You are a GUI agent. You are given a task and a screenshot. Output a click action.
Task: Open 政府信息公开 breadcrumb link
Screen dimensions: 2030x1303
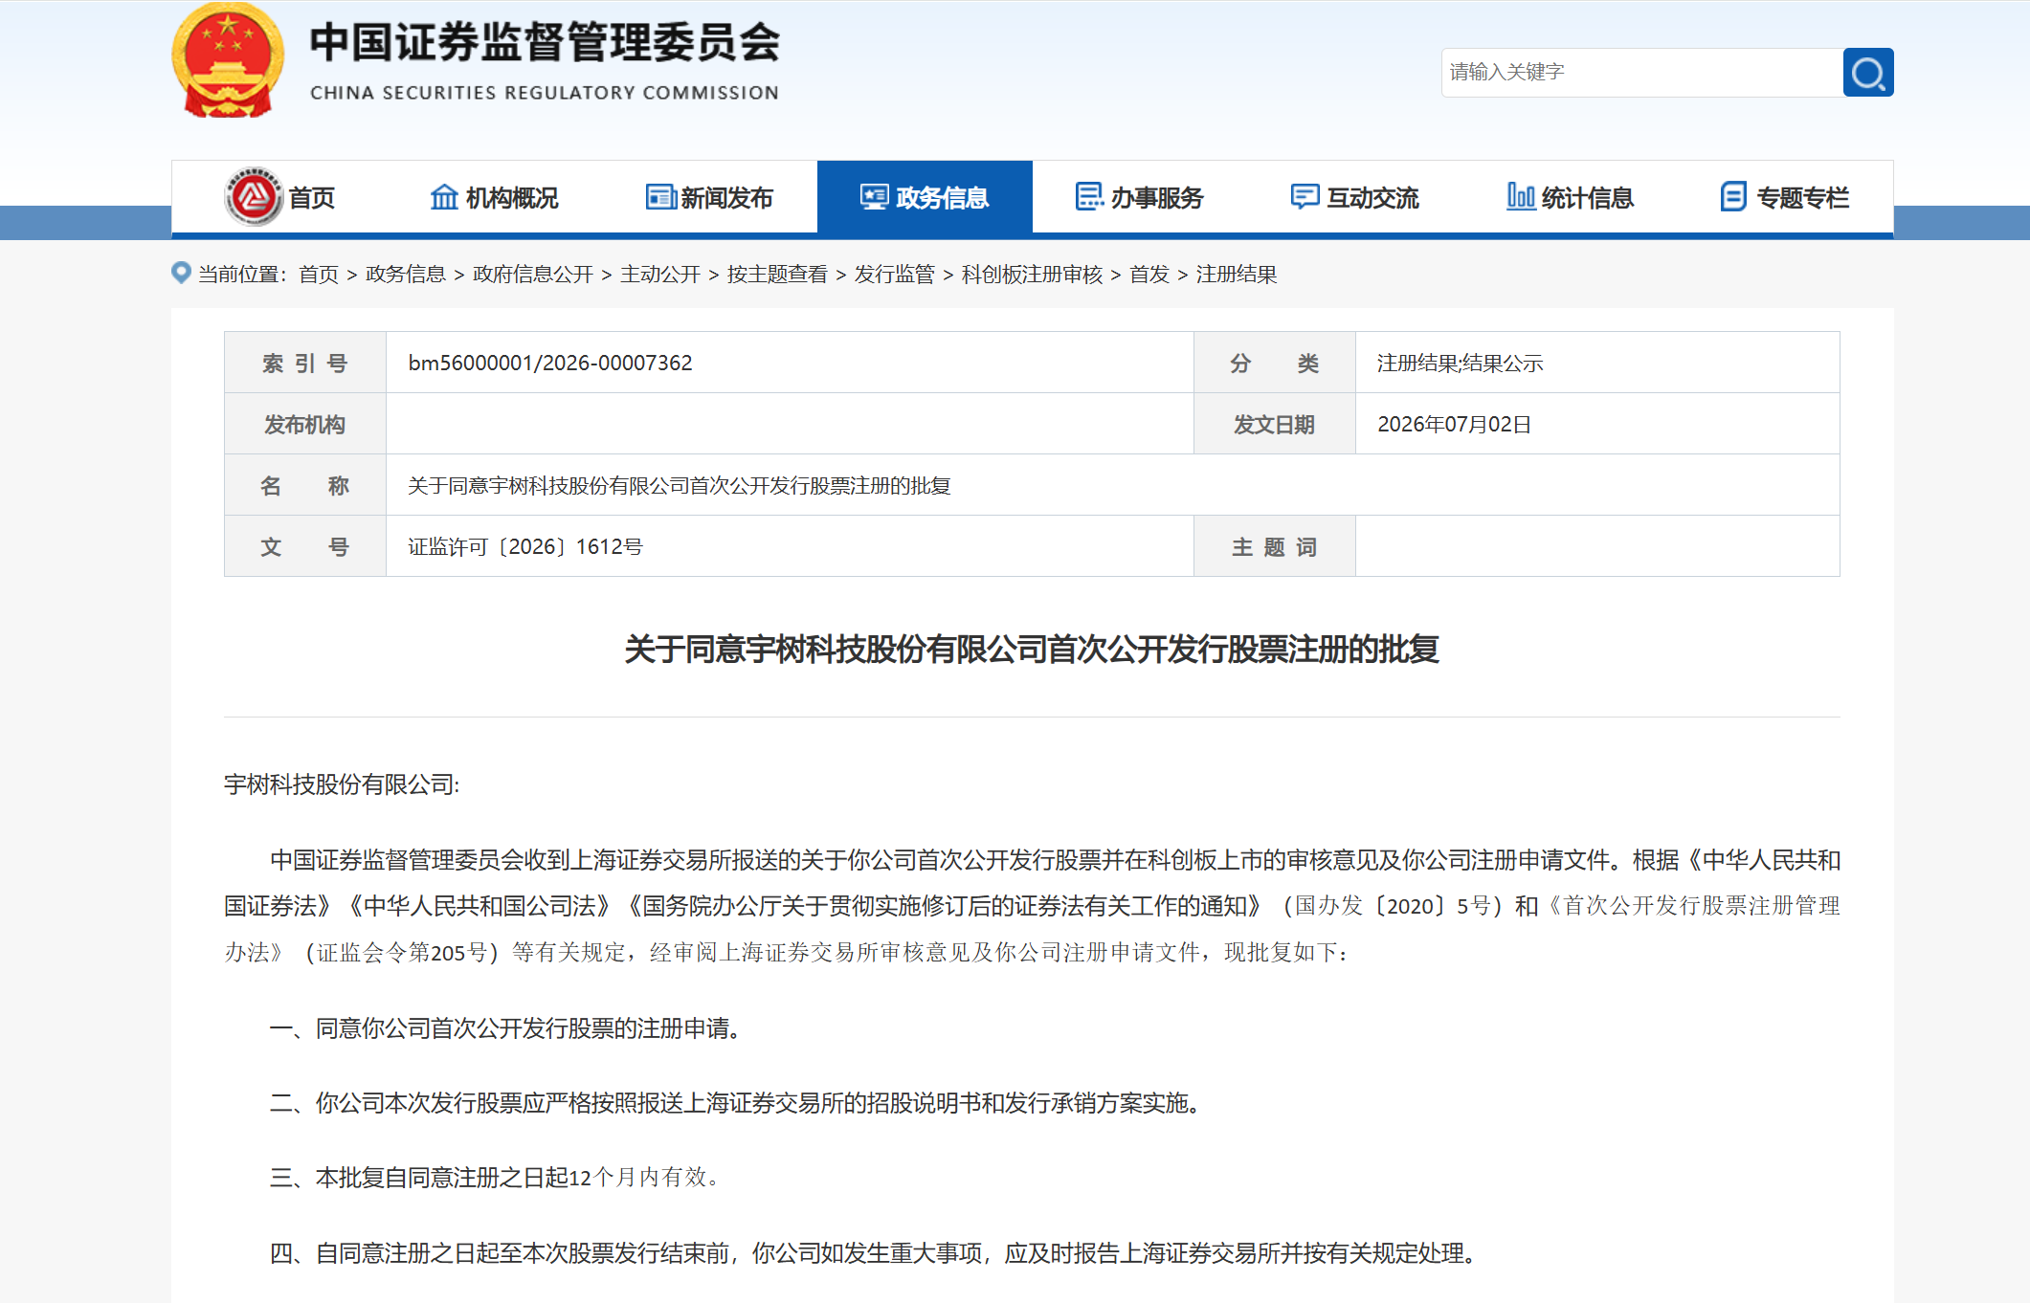tap(533, 275)
